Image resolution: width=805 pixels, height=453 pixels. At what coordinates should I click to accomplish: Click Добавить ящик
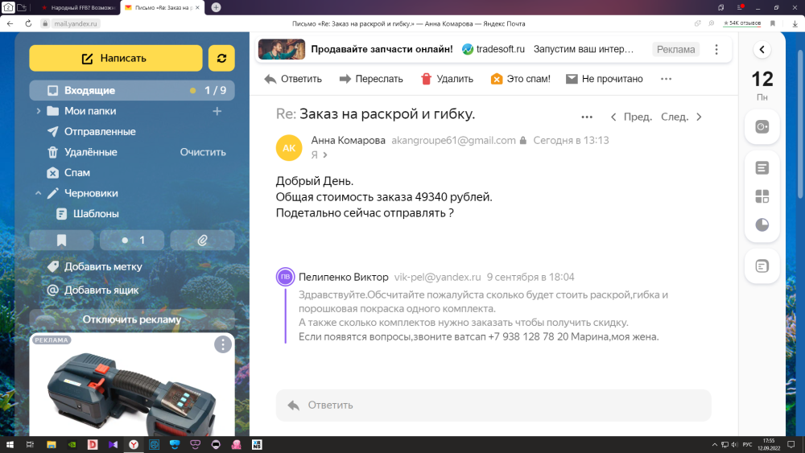(x=101, y=290)
